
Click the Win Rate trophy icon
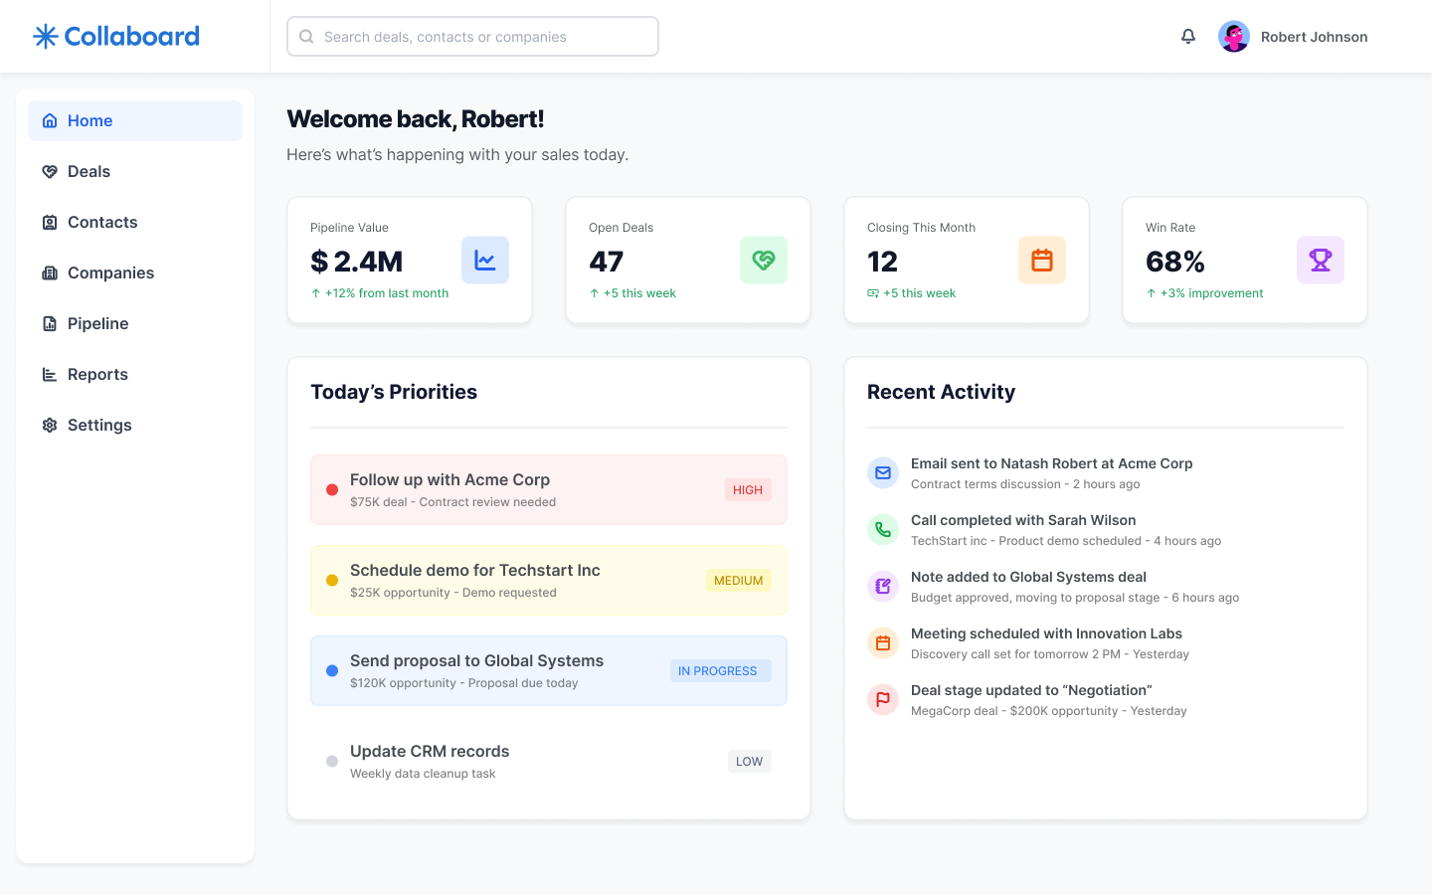1321,261
